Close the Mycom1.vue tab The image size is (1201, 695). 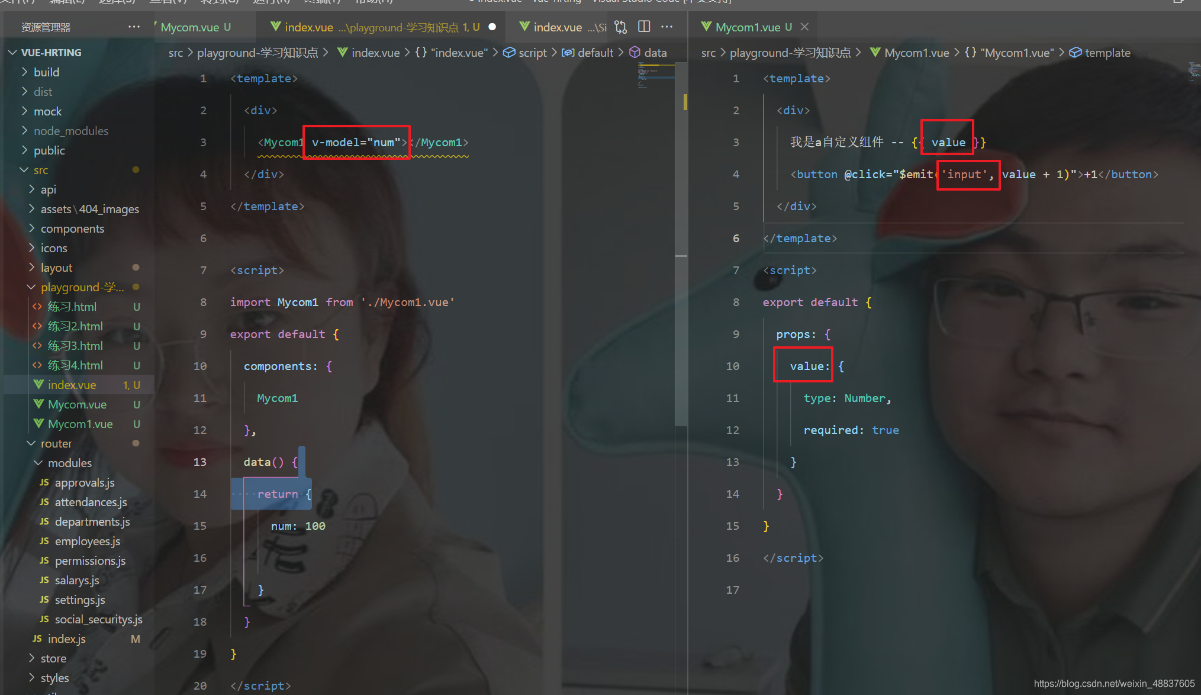pyautogui.click(x=804, y=27)
